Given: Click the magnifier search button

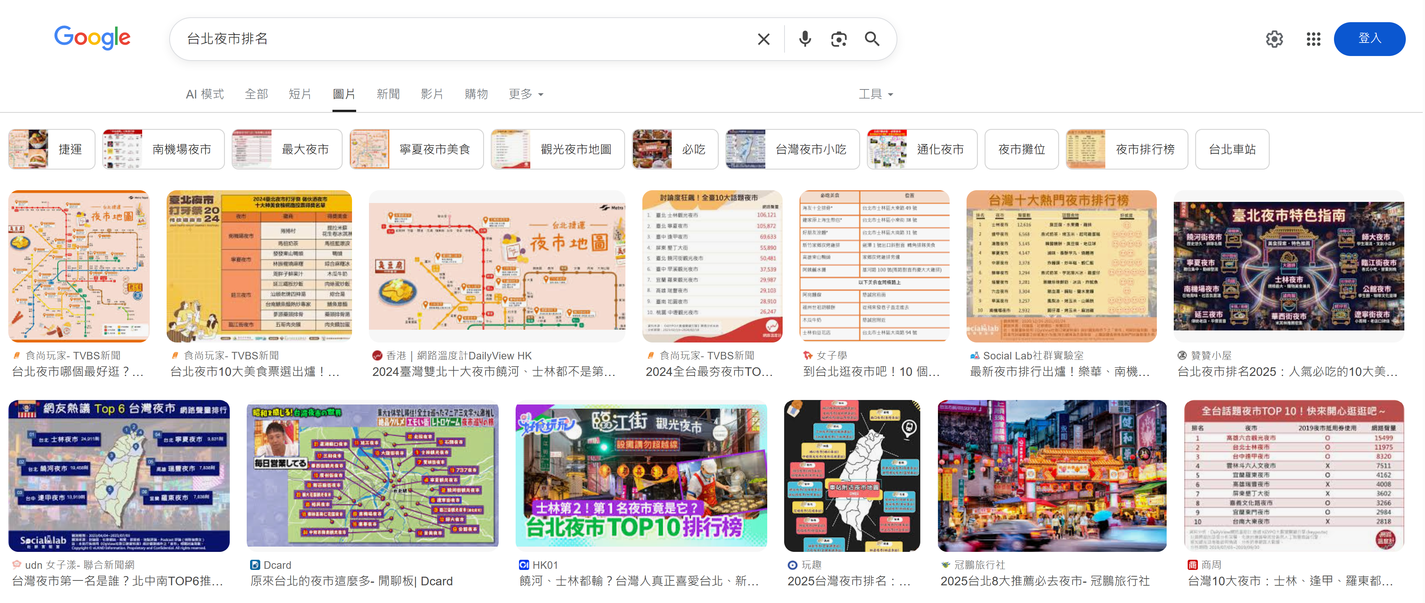Looking at the screenshot, I should [x=872, y=39].
